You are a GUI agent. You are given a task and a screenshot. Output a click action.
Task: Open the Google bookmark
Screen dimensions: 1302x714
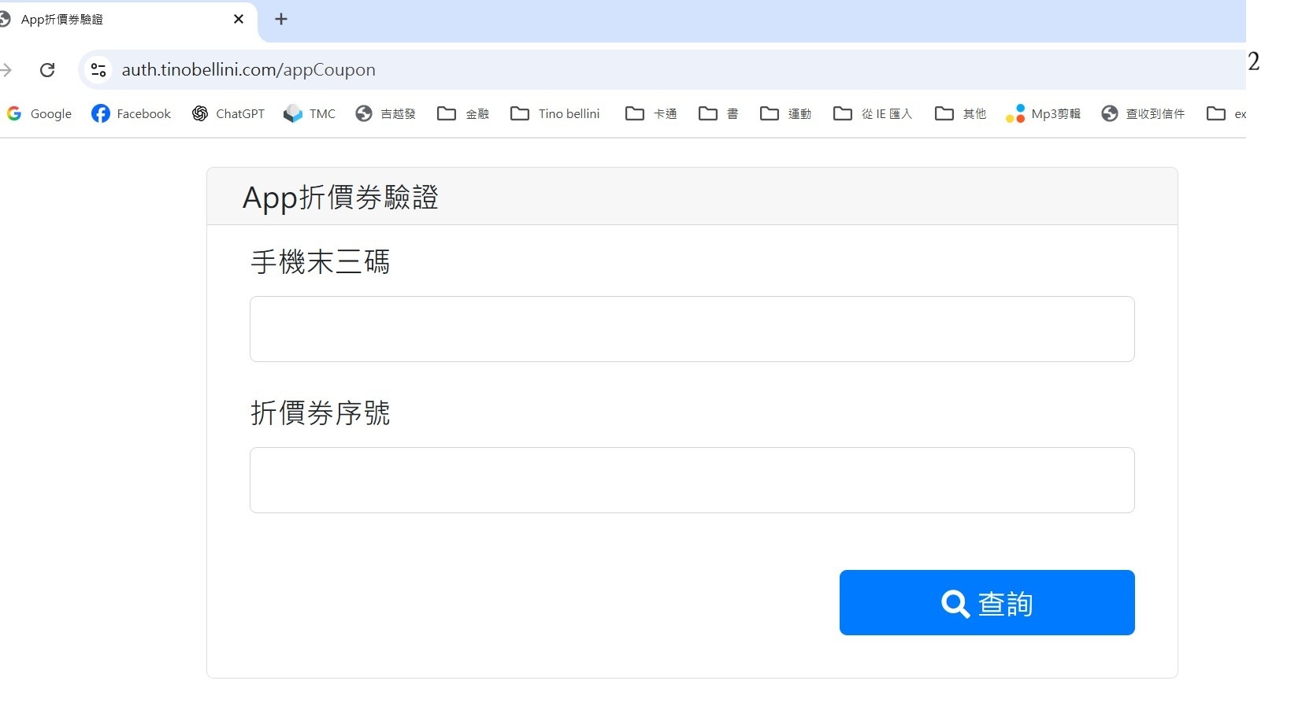pyautogui.click(x=39, y=114)
